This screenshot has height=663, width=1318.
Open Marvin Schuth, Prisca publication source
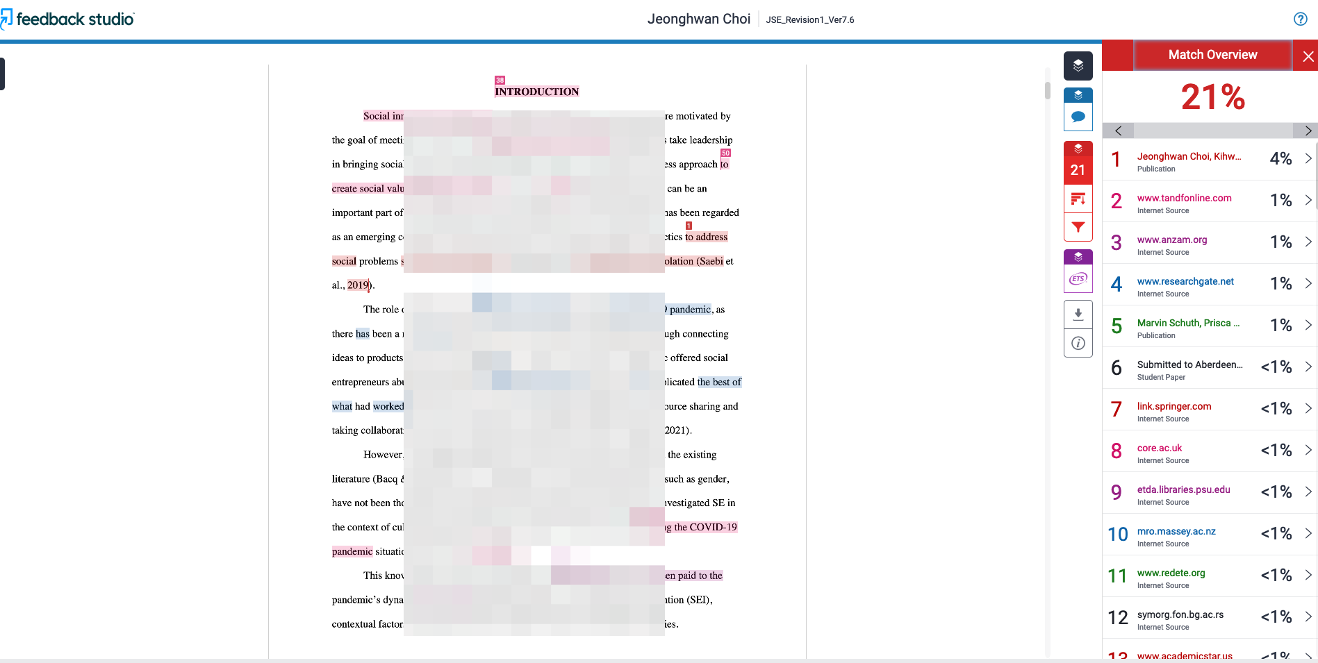[x=1188, y=323]
